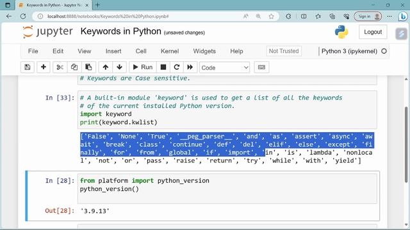Refresh the browser page

pos(23,16)
